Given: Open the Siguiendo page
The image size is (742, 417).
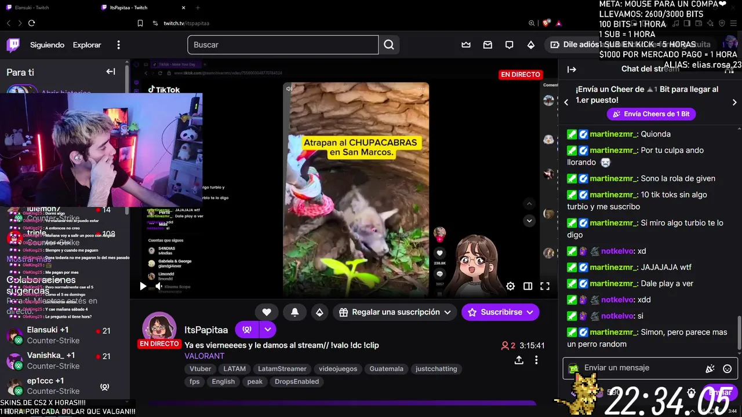Looking at the screenshot, I should click(47, 45).
